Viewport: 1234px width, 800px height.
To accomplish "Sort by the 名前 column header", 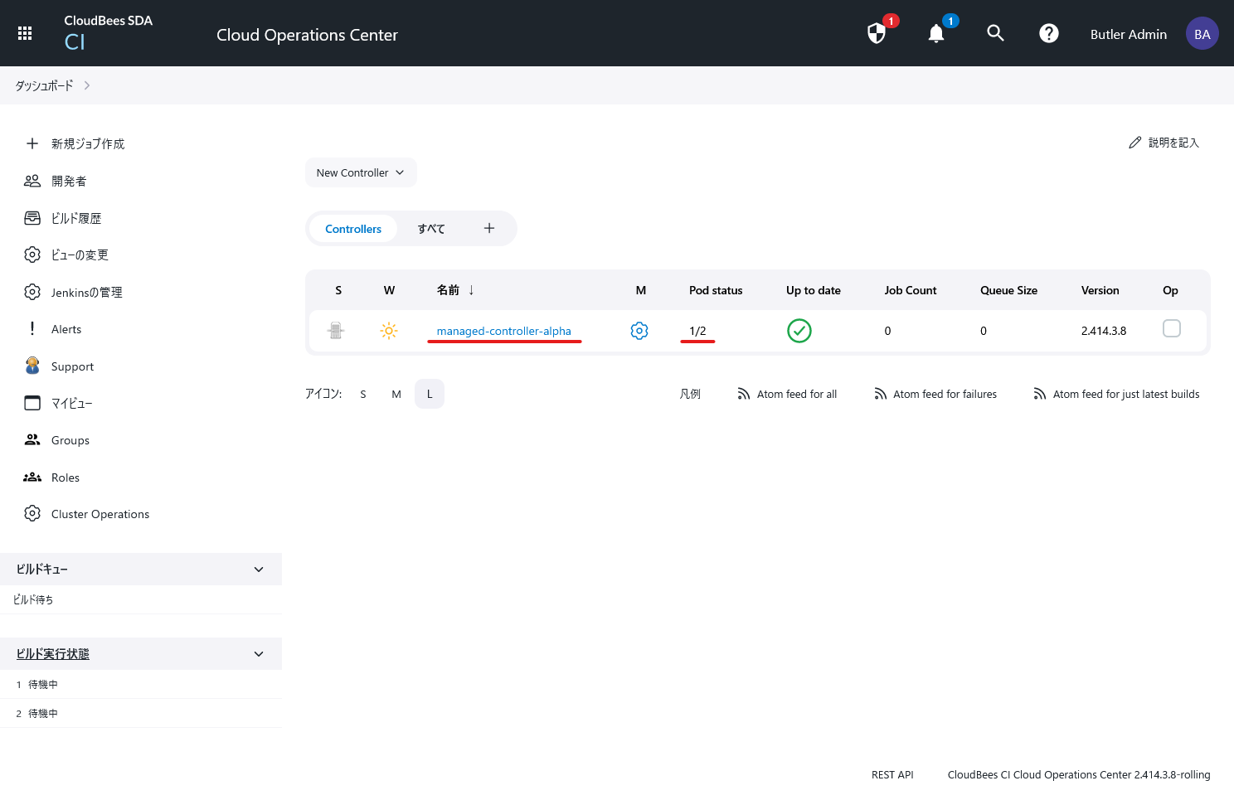I will pos(455,290).
